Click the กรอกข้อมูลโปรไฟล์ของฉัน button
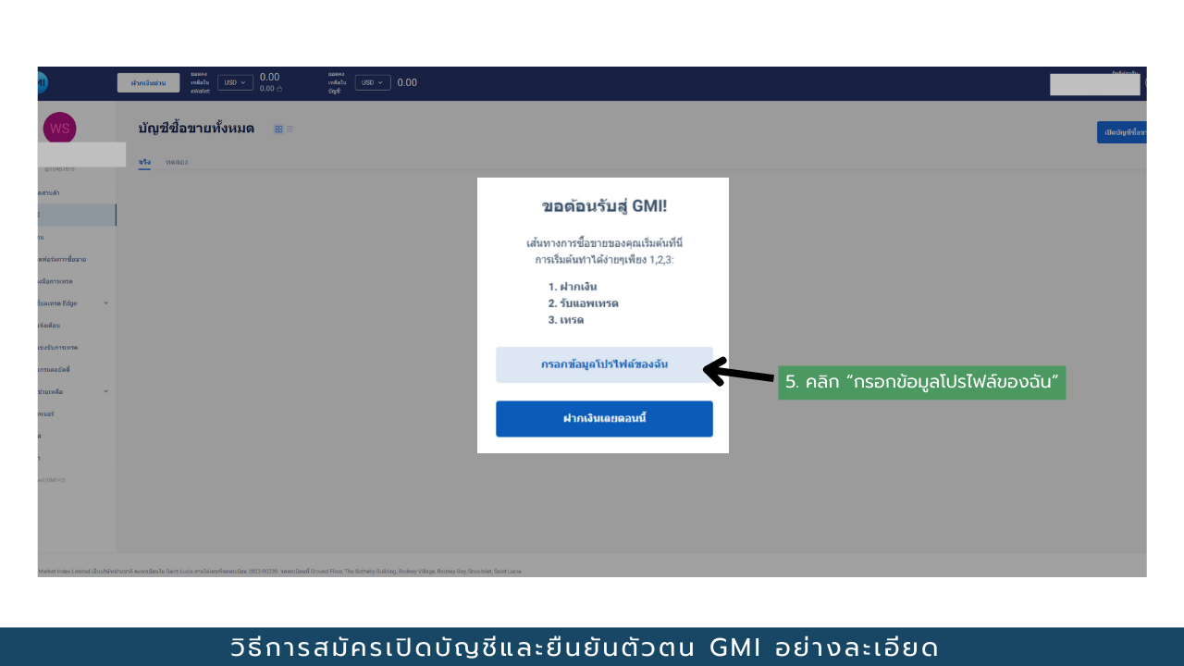The width and height of the screenshot is (1184, 666). (604, 364)
